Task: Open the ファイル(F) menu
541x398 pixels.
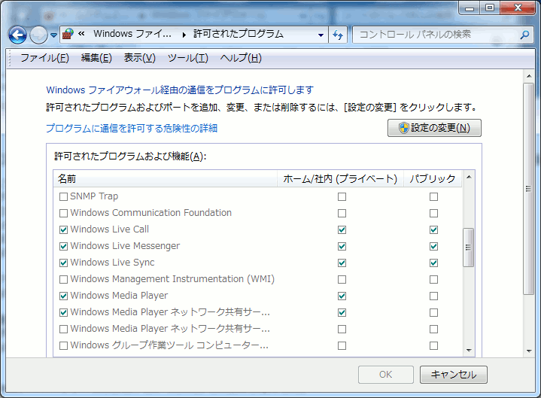Action: (44, 58)
